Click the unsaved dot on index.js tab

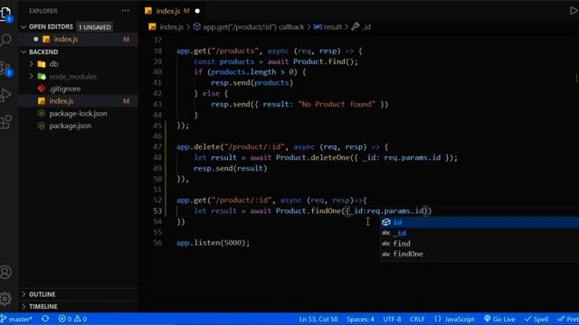[x=197, y=11]
